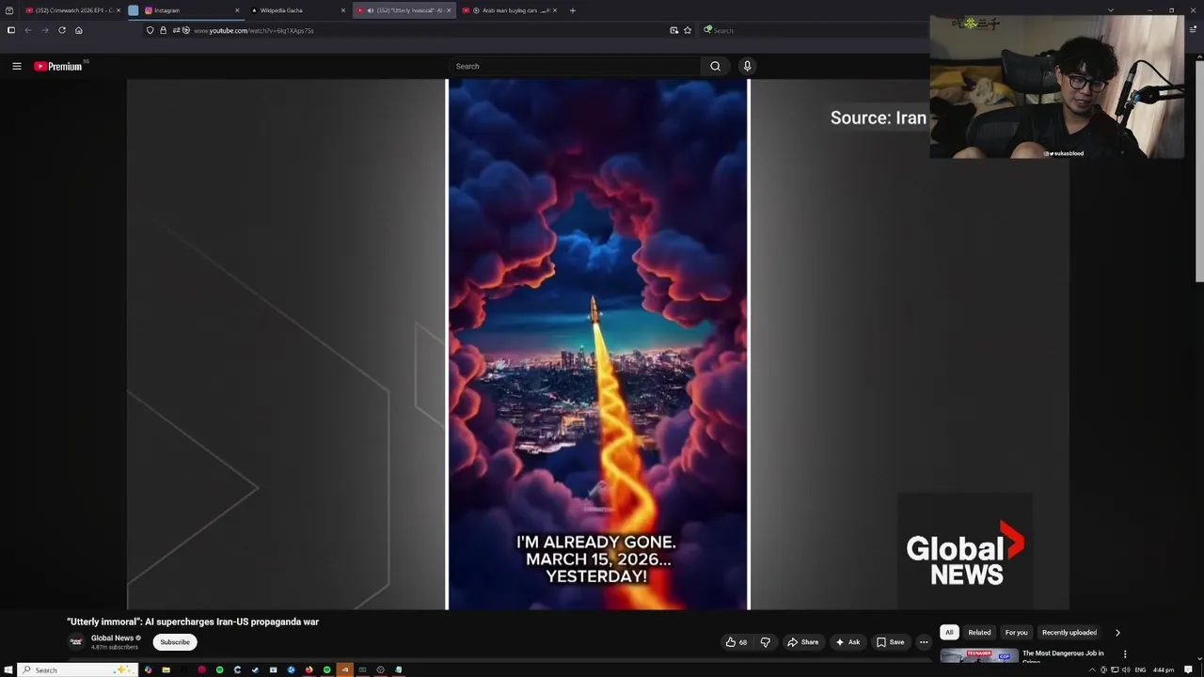The height and width of the screenshot is (677, 1204).
Task: Open browser application menu at right
Action: [1193, 30]
